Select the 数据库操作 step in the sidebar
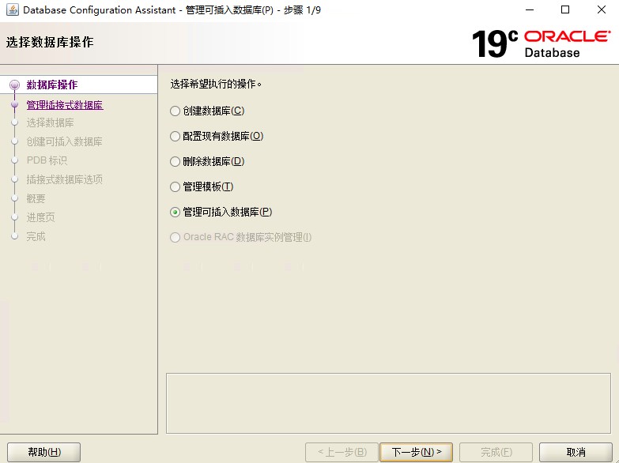 [51, 85]
